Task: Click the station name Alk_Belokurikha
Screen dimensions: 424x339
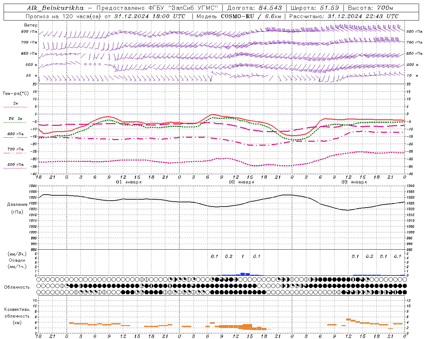Action: (x=56, y=8)
